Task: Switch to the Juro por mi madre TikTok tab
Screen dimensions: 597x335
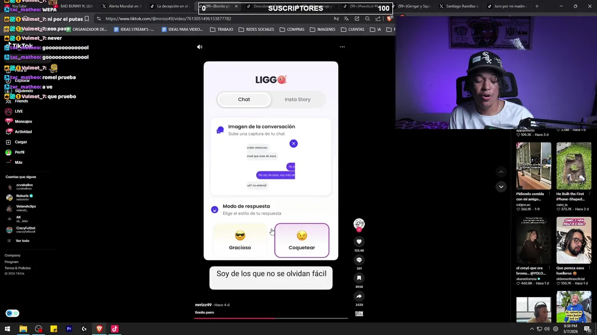Action: pos(507,6)
